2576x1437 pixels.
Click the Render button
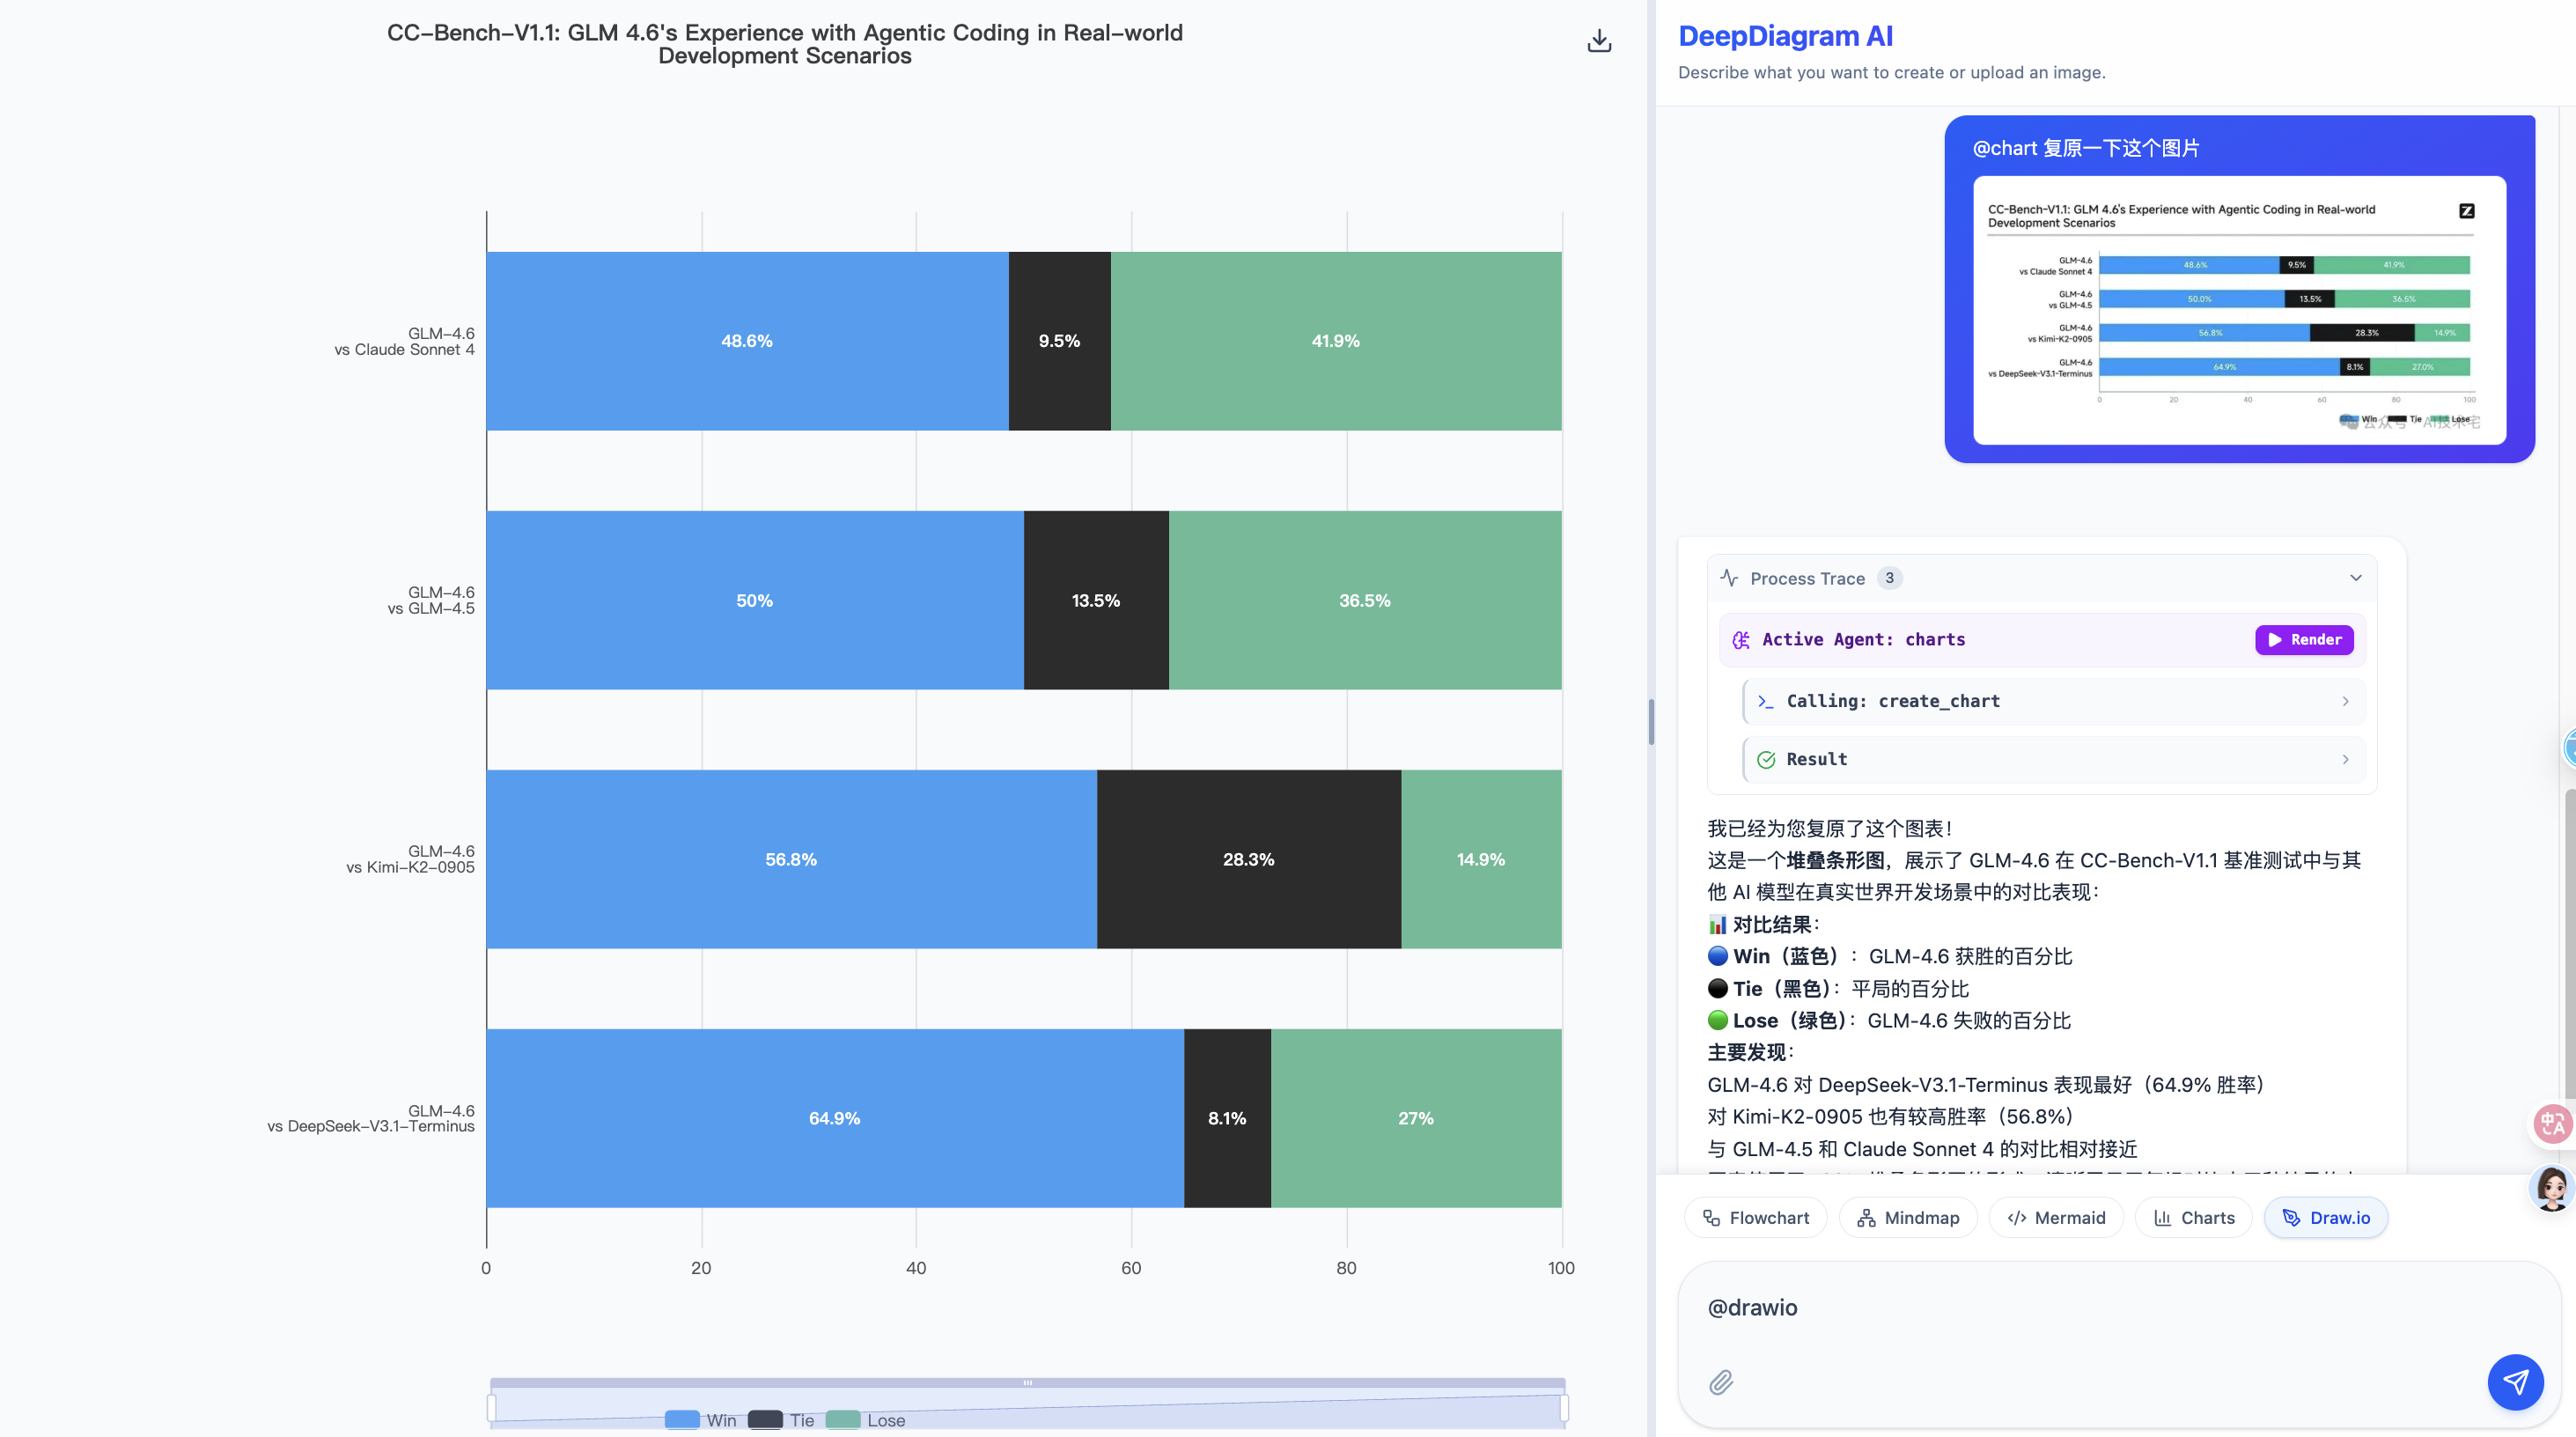click(2304, 640)
